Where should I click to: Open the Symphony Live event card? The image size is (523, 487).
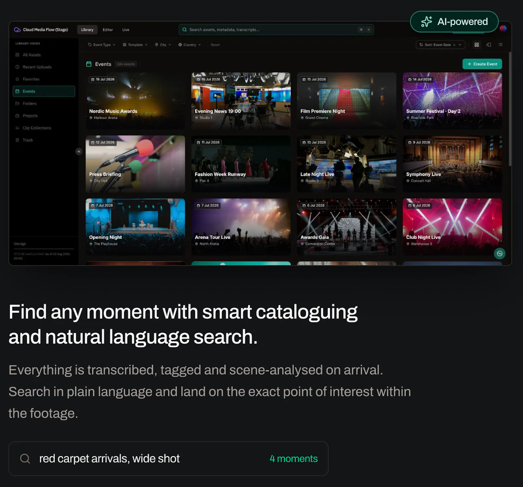pyautogui.click(x=452, y=164)
